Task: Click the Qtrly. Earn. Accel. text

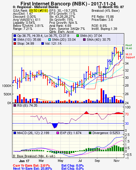Action: coord(62,32)
